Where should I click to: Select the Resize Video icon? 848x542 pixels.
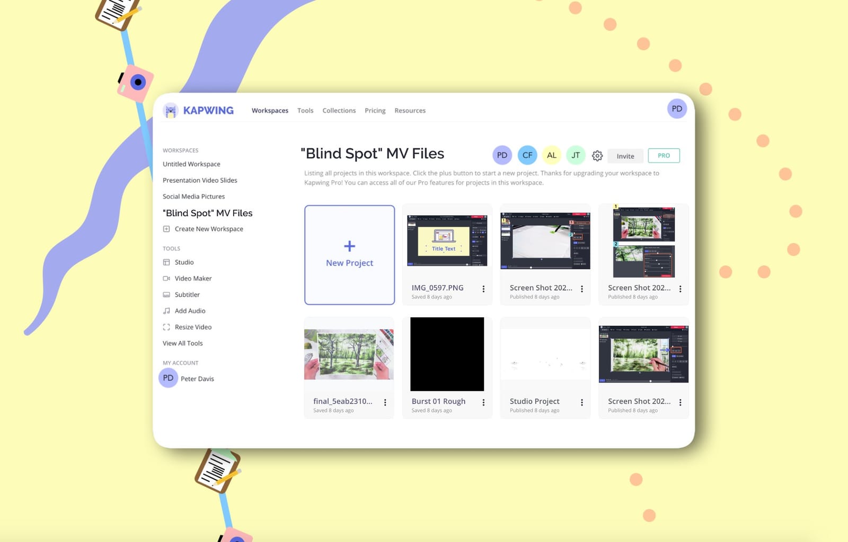pyautogui.click(x=166, y=327)
